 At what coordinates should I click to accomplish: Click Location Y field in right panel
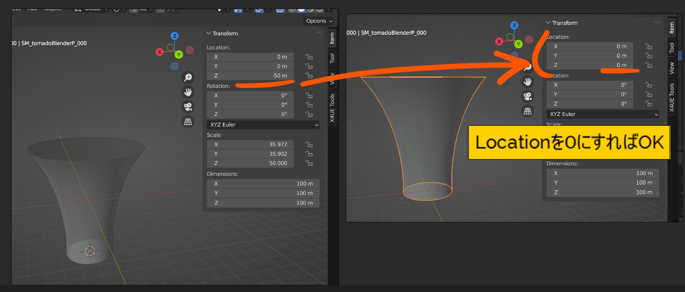(x=590, y=56)
